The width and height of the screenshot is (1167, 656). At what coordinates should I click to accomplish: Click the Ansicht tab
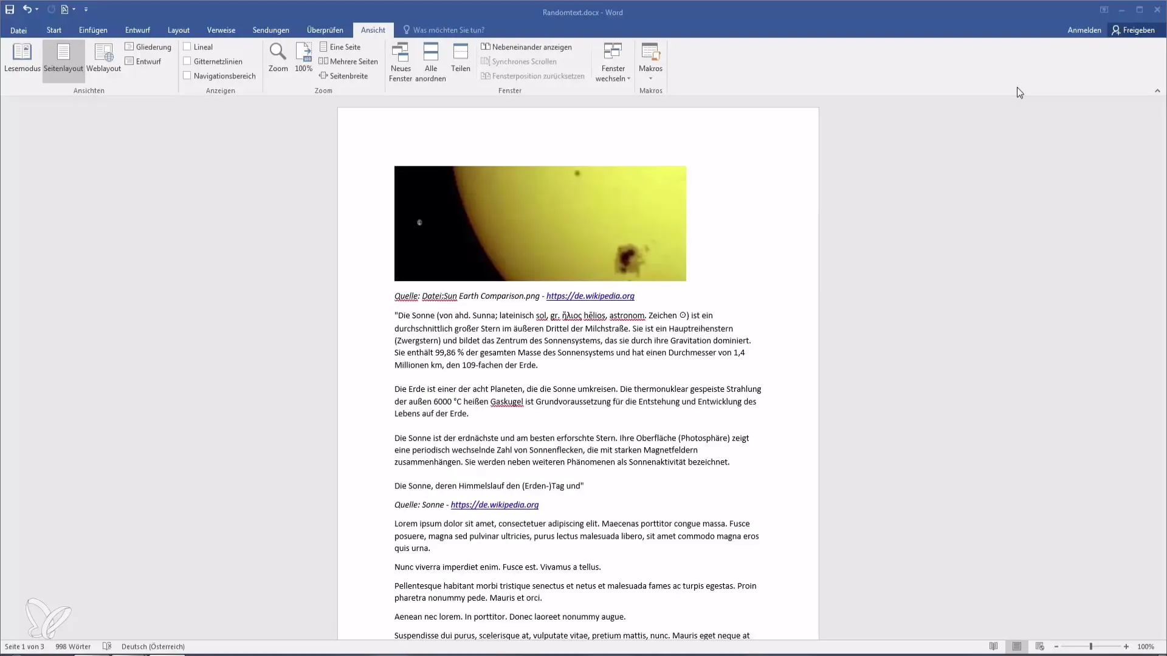tap(373, 30)
